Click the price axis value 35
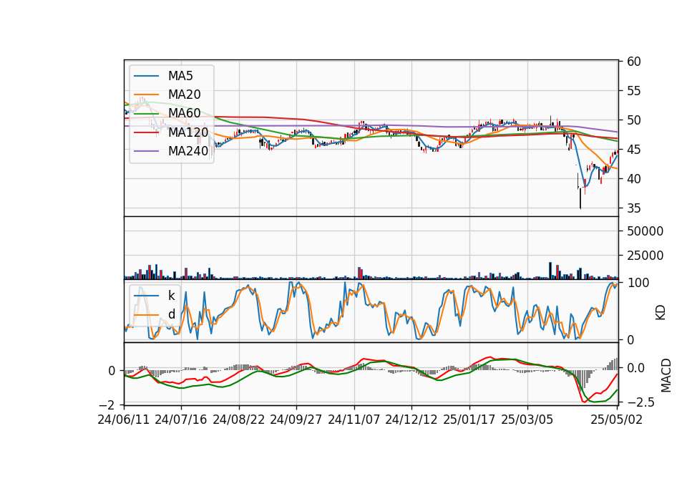The width and height of the screenshot is (687, 494). [x=633, y=208]
